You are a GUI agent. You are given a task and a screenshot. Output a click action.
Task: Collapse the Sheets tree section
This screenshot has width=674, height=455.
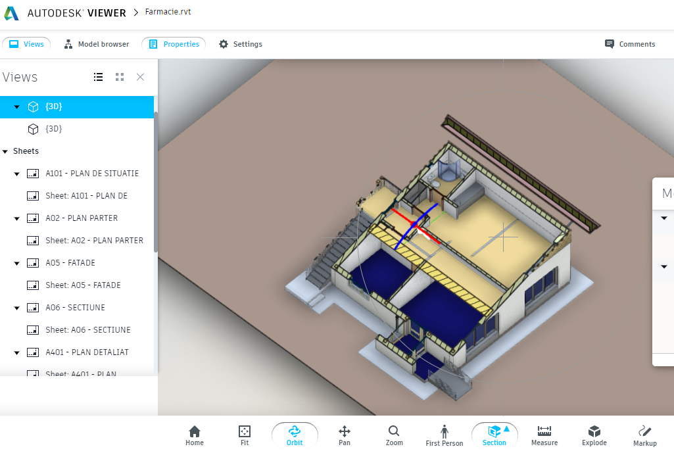(x=5, y=151)
